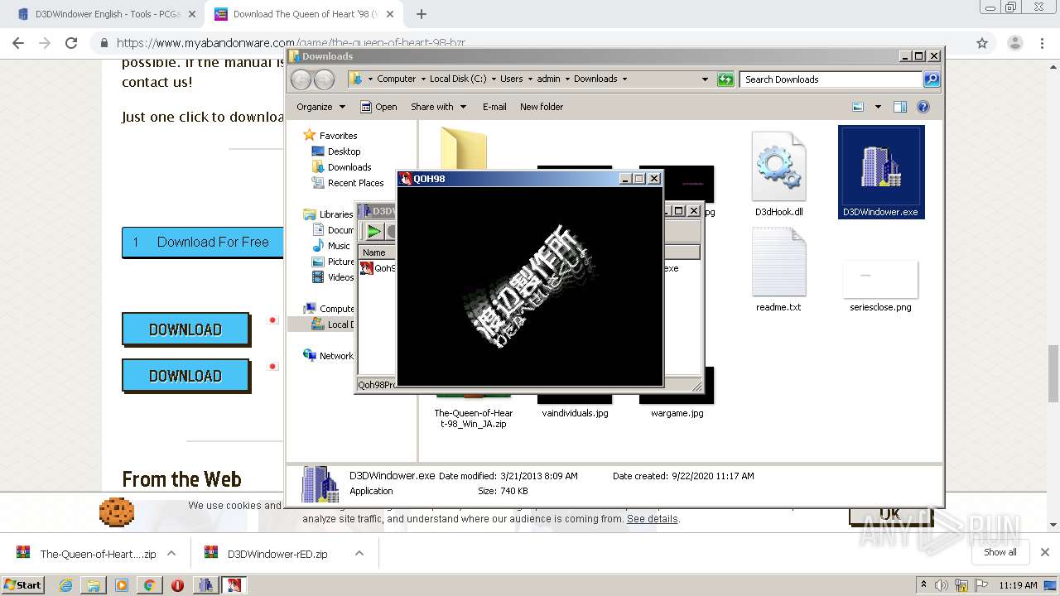Viewport: 1060px width, 596px height.
Task: Open D3DWindower-rED.zip from download bar
Action: pos(277,554)
